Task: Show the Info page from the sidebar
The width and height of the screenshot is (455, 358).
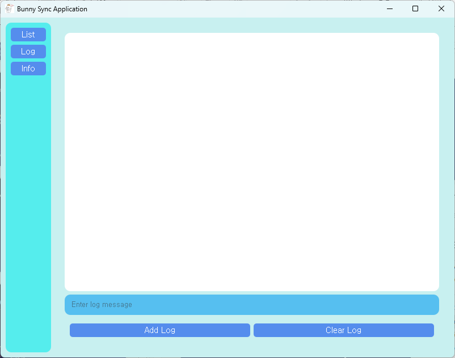Action: point(28,69)
